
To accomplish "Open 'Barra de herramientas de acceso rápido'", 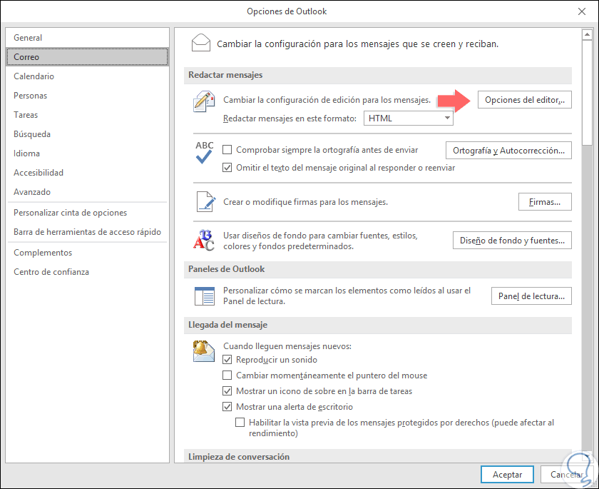I will pos(88,232).
